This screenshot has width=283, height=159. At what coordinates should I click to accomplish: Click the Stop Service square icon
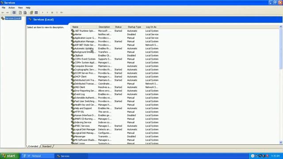[52, 13]
